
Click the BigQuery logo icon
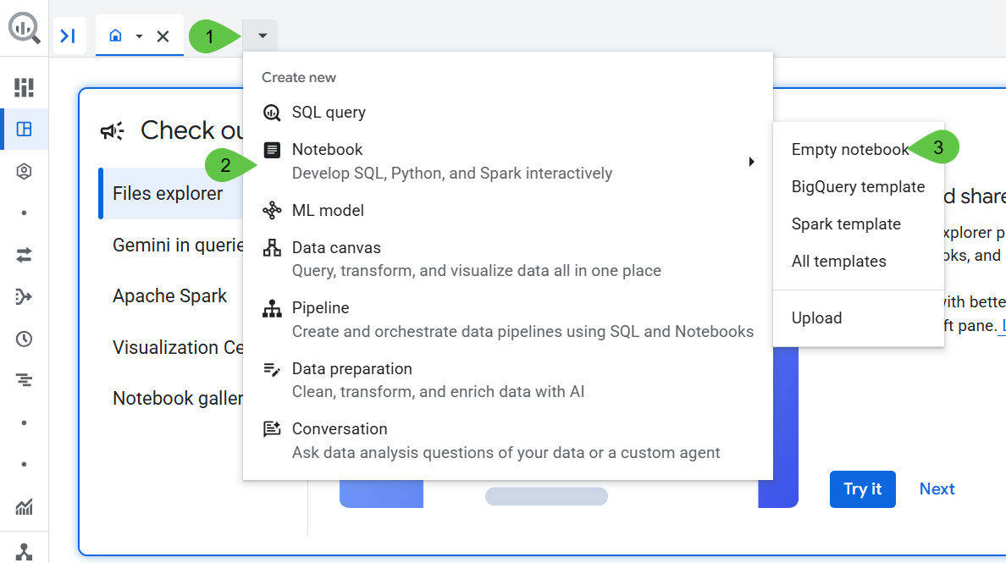[x=24, y=28]
